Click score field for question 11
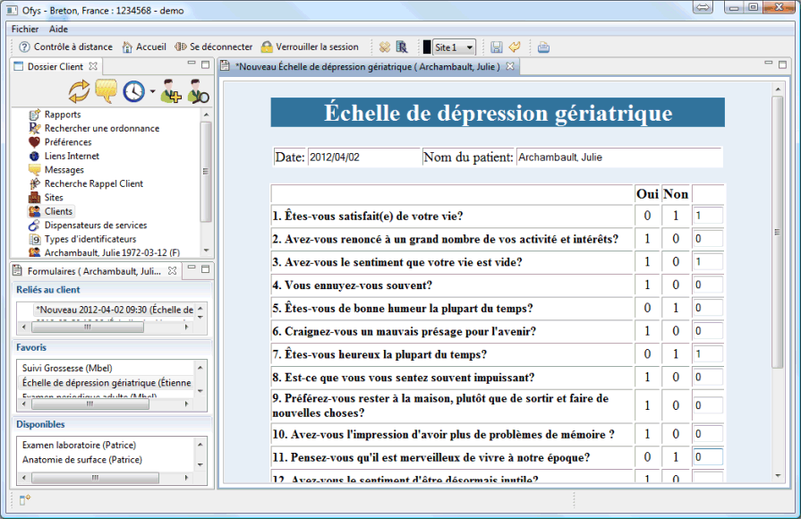801x519 pixels. [x=708, y=457]
